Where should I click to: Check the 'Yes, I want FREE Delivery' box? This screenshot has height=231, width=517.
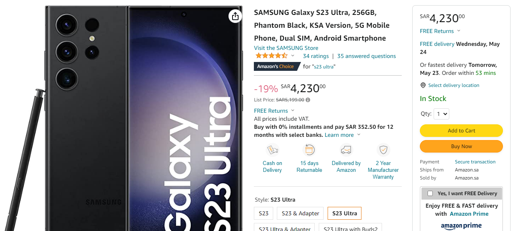[x=430, y=194]
